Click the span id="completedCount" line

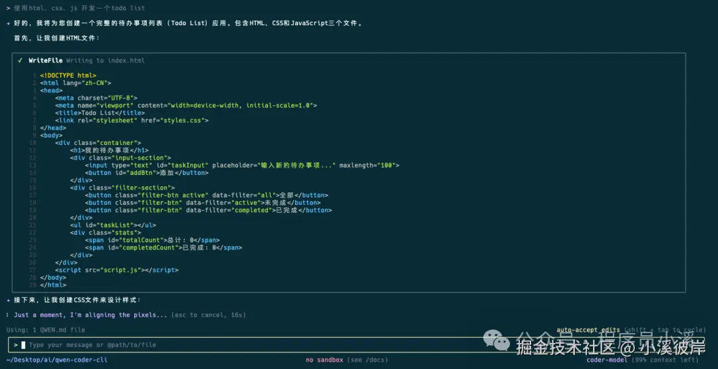164,248
